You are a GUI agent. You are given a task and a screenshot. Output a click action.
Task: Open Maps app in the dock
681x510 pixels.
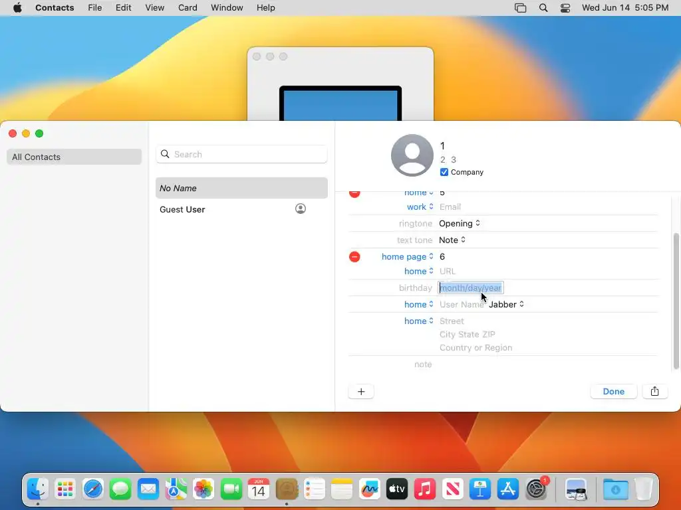176,489
